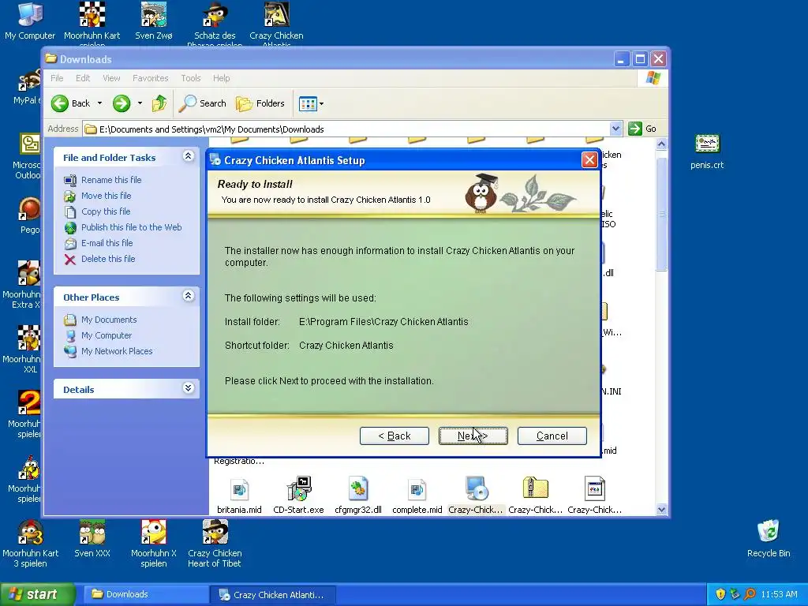Open My Documents in Other Places
808x606 pixels.
point(109,320)
